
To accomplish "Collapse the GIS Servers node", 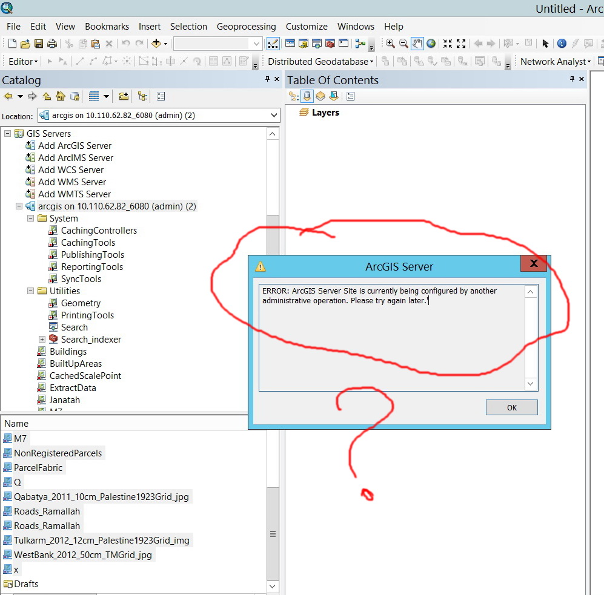I will [7, 134].
